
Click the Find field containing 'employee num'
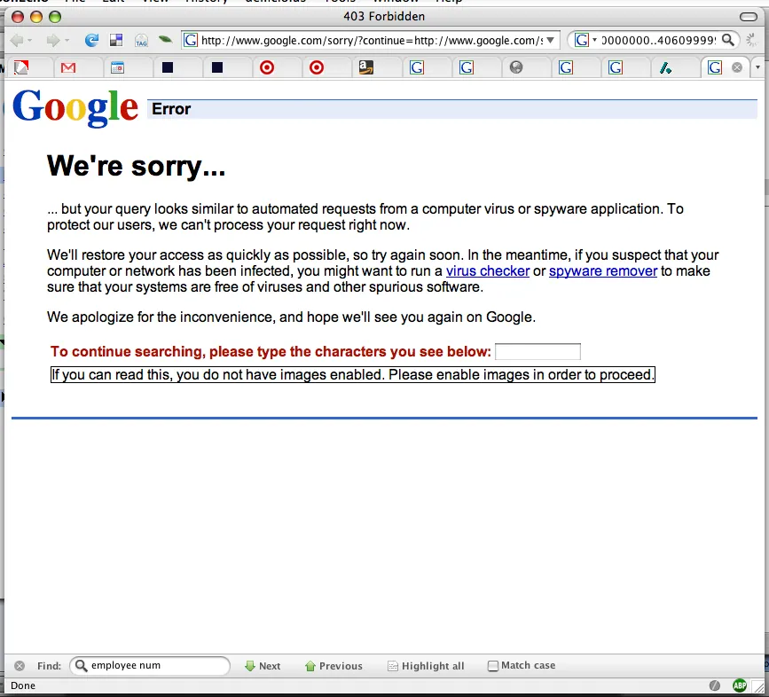[x=150, y=666]
